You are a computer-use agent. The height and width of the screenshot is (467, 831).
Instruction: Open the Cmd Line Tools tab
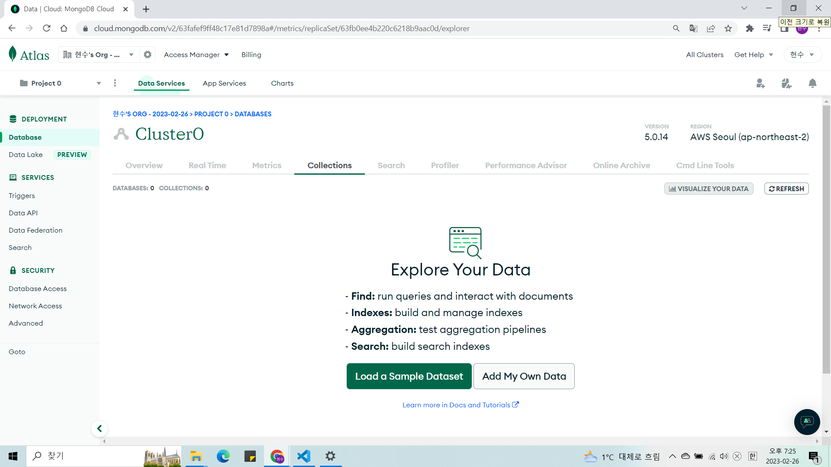point(705,166)
